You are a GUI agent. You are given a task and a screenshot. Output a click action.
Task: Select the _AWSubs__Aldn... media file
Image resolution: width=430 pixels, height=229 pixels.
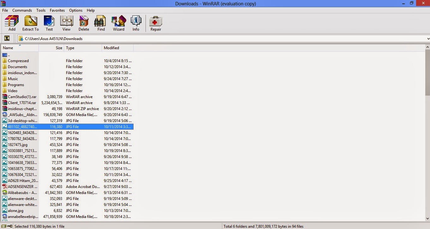67,115
